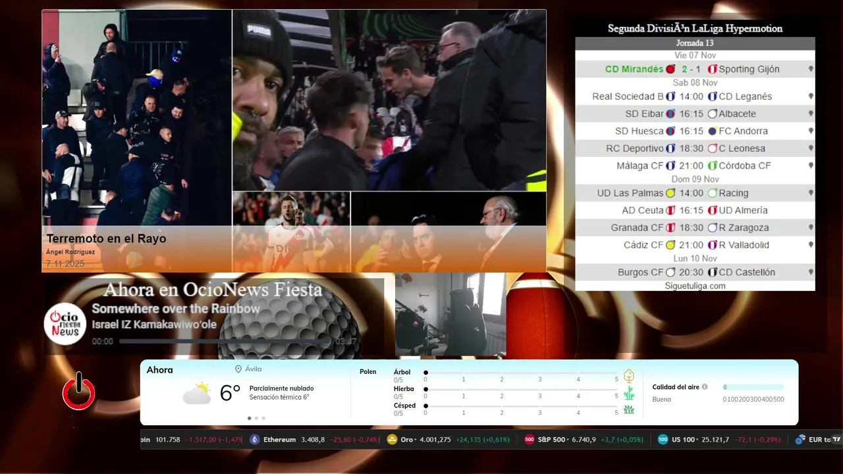Click the Racing team badge
The image size is (843, 474).
[712, 194]
